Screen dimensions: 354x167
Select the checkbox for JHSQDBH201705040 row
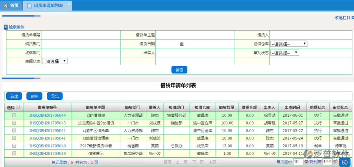tap(14, 146)
